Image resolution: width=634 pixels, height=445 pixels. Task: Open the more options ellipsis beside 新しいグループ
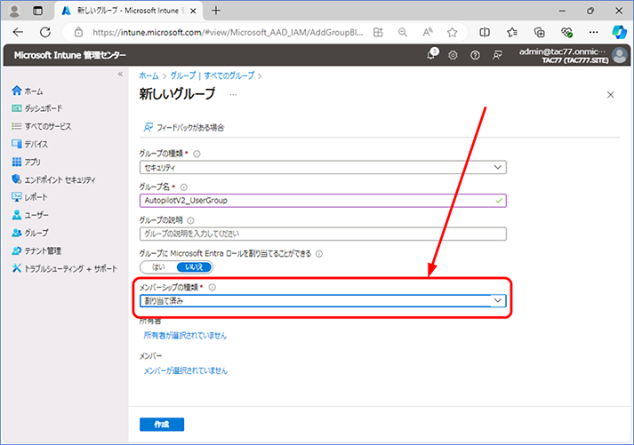click(233, 94)
